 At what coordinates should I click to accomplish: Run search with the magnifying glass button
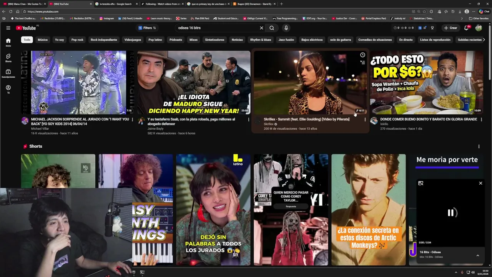(272, 28)
